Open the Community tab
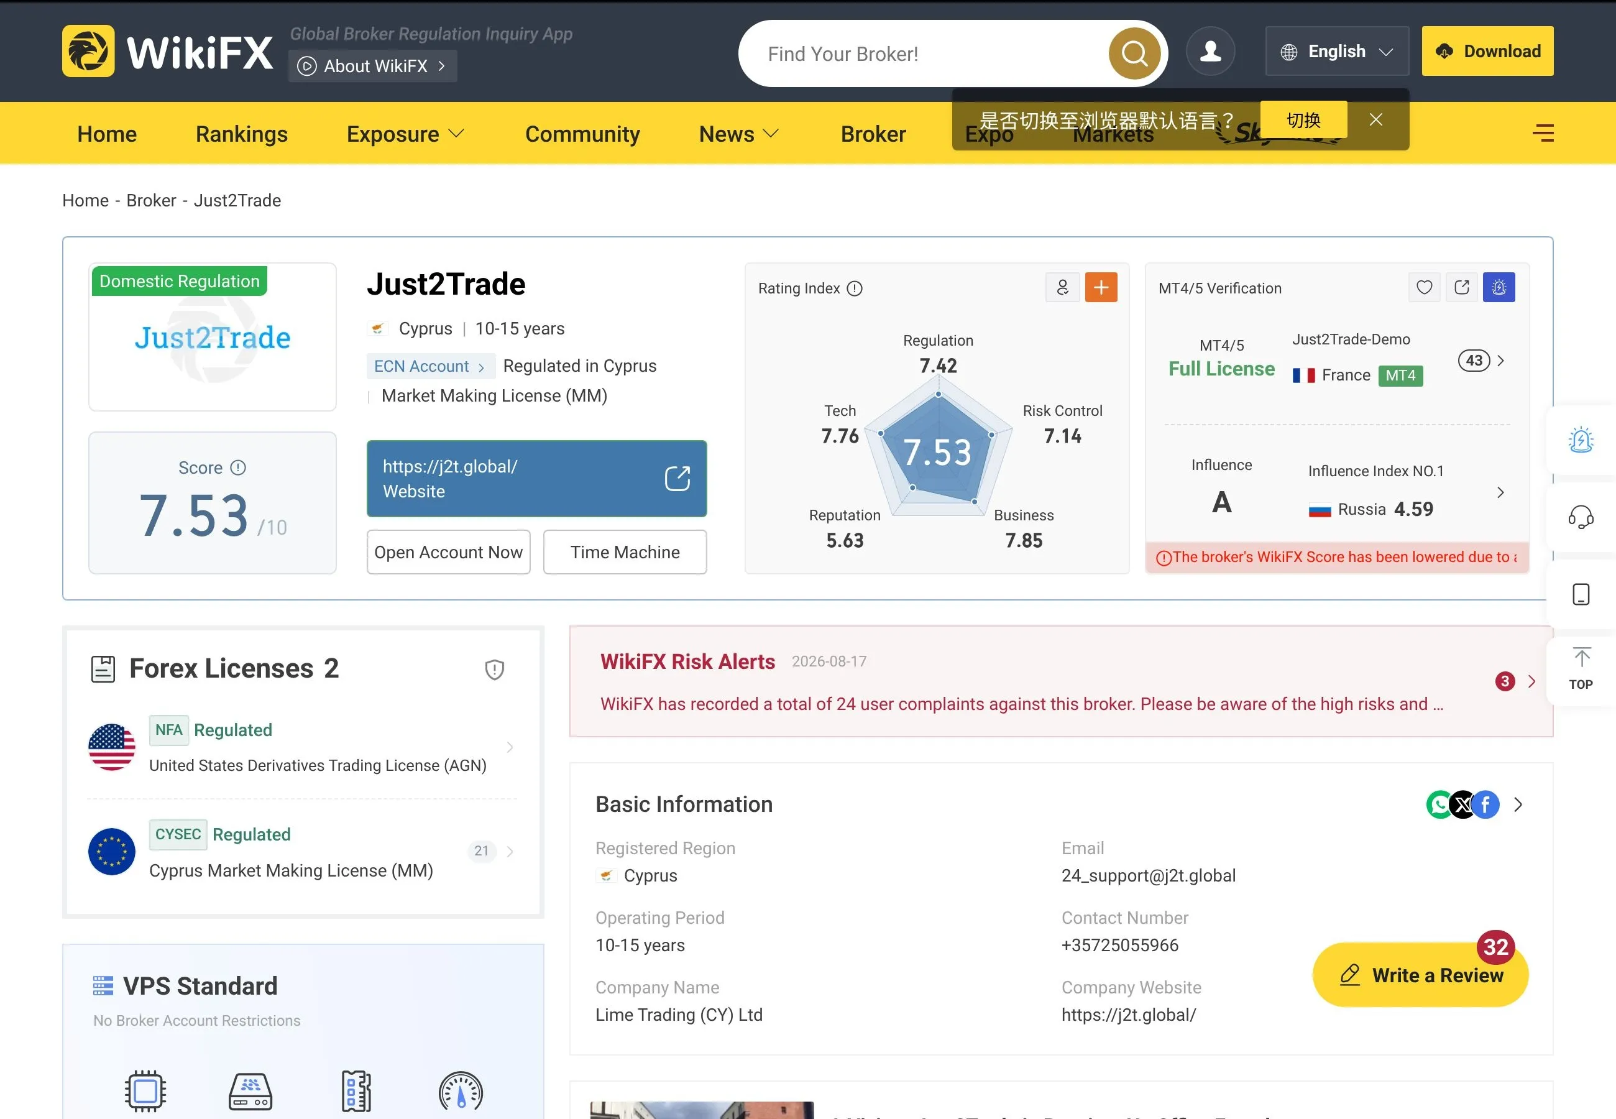Viewport: 1616px width, 1119px height. (x=582, y=134)
